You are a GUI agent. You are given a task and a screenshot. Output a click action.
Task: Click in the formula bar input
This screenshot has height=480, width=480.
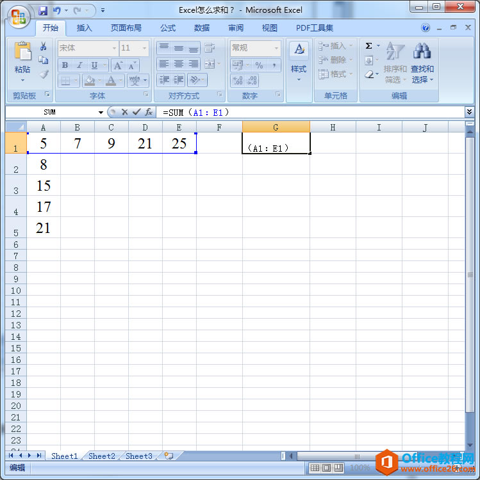pyautogui.click(x=310, y=113)
